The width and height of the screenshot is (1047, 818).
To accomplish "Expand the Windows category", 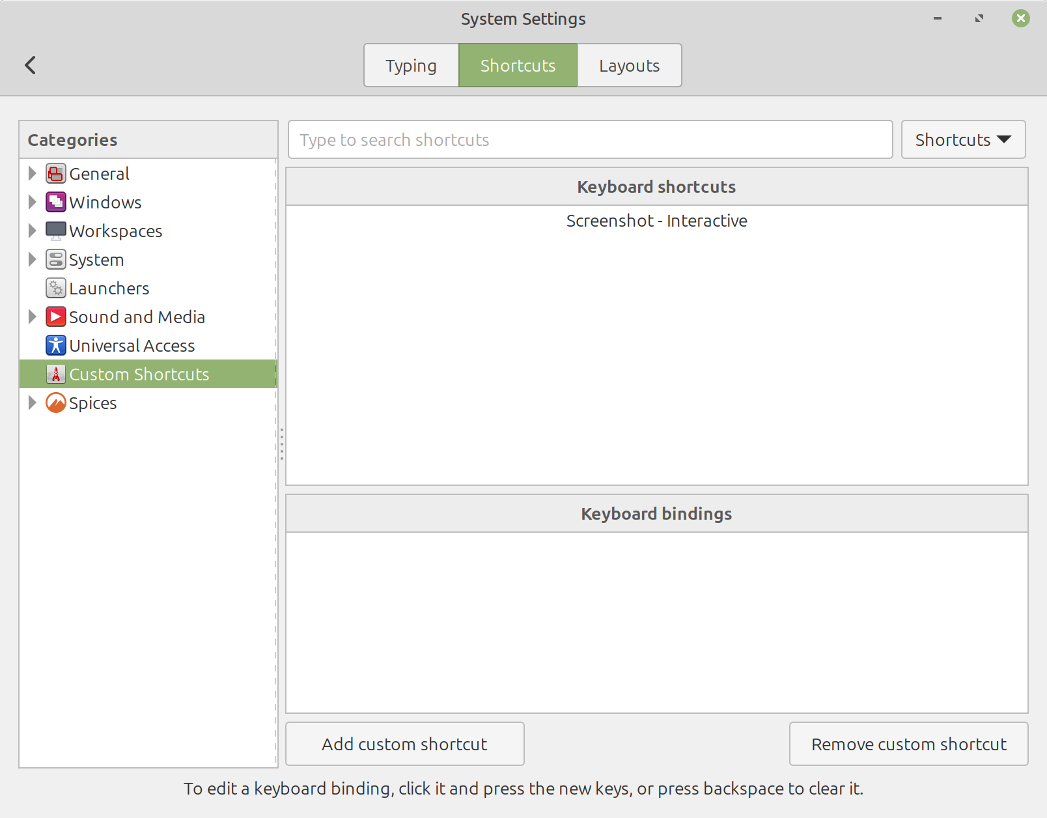I will (32, 203).
